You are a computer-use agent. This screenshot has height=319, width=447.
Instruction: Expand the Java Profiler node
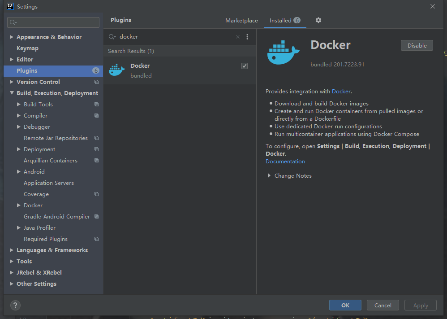click(18, 227)
